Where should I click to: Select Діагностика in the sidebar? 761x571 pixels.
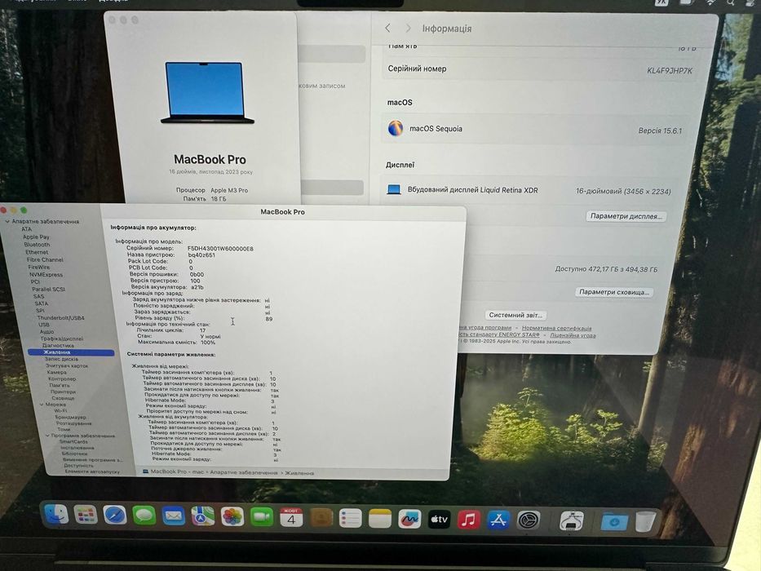(58, 345)
